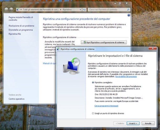Screen dimensions: 160x130
Task: Click Vedere anche label in sidebar
Action: pos(15,95)
